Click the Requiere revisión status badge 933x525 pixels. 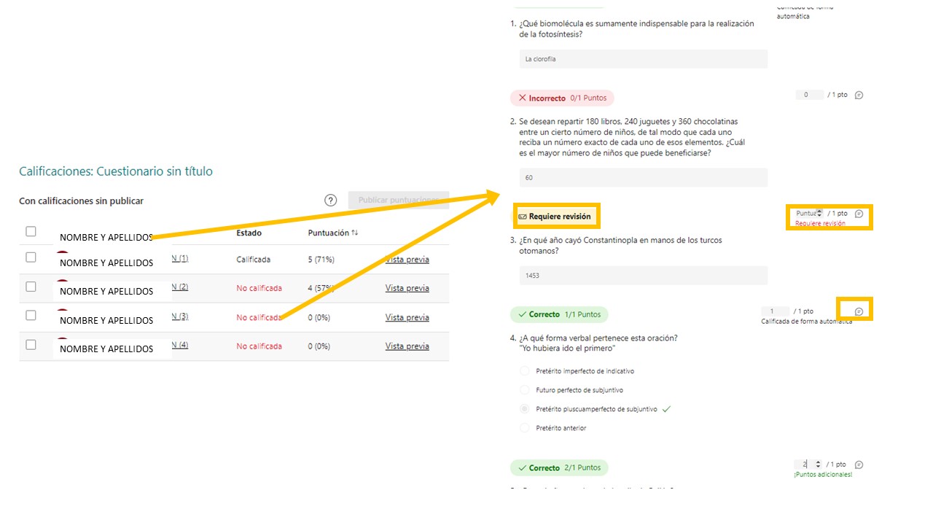(555, 217)
